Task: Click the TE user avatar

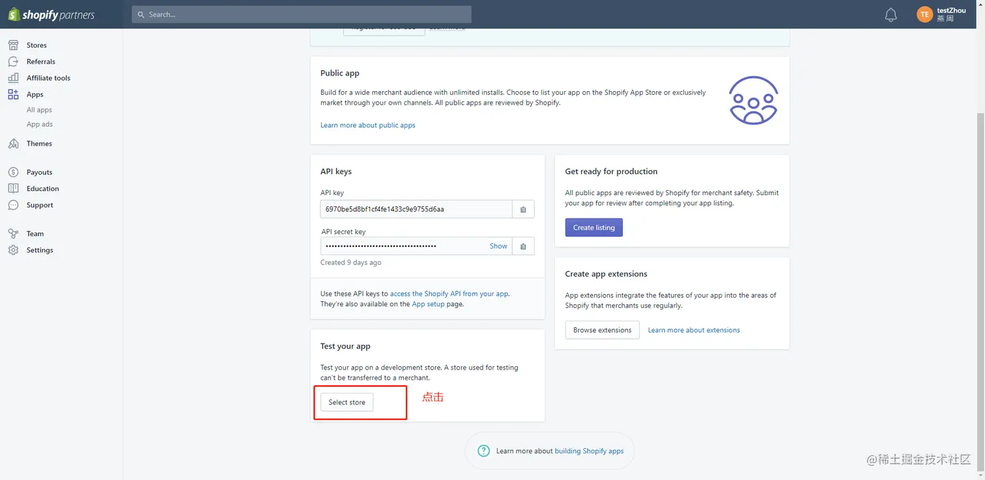Action: coord(924,14)
